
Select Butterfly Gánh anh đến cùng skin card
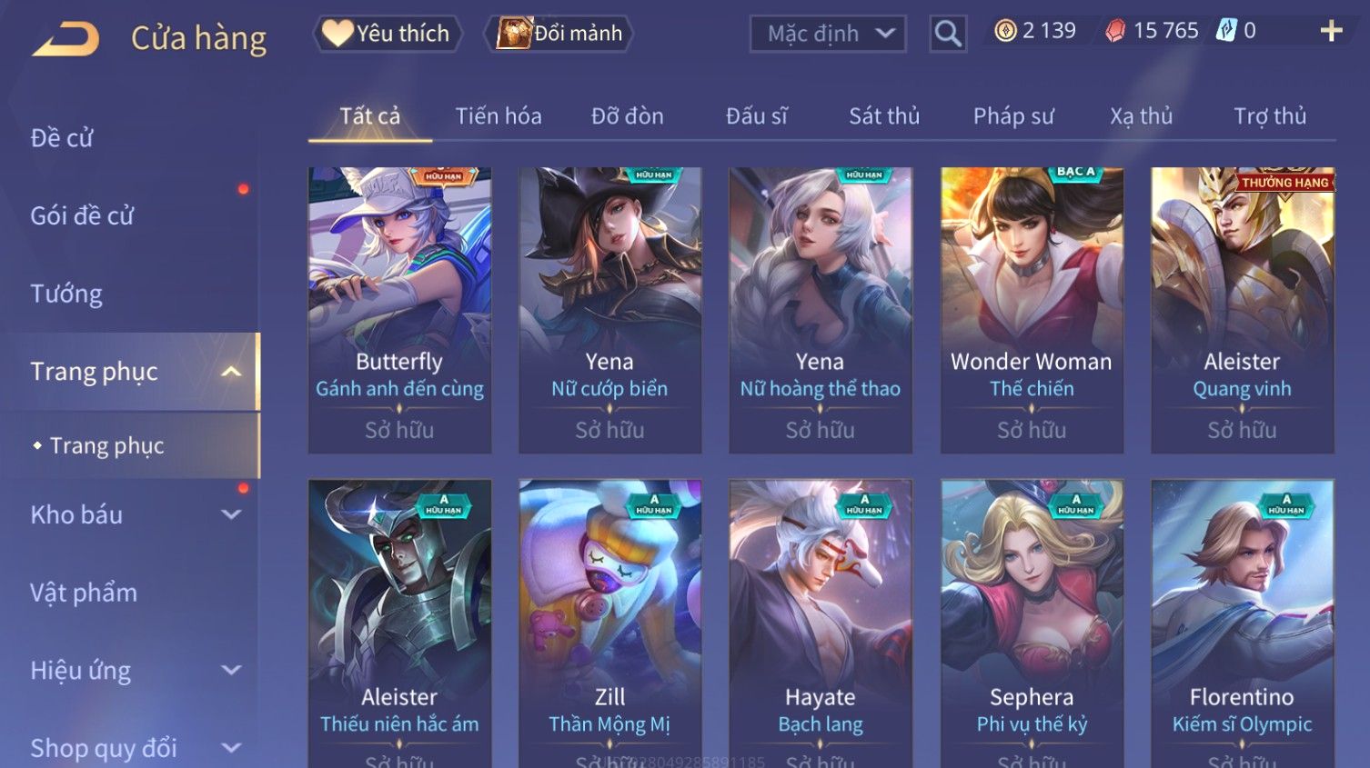coord(399,310)
